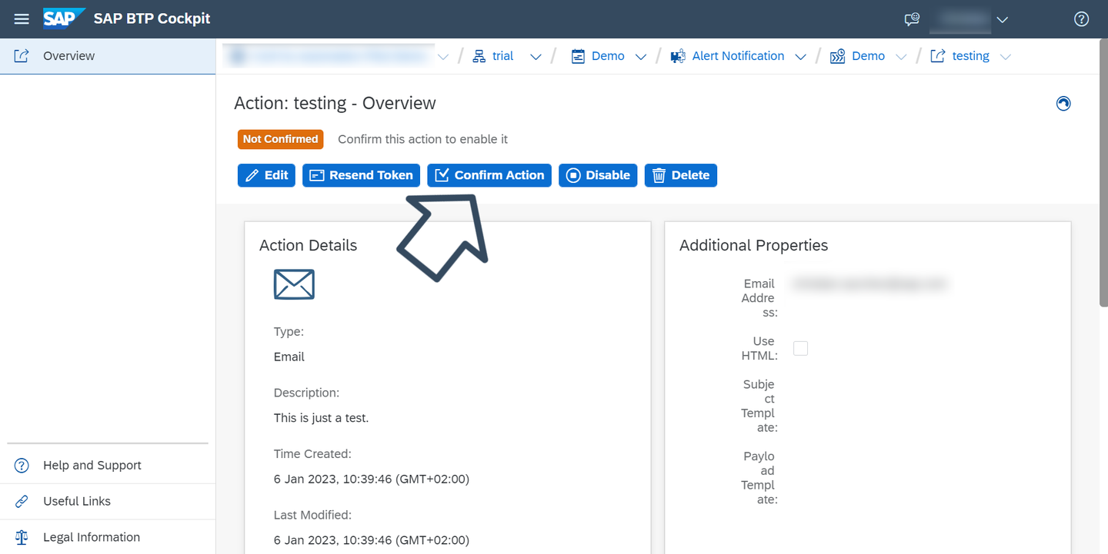Screen dimensions: 1108x554
Task: Click the Alert Notification service icon
Action: (x=678, y=56)
